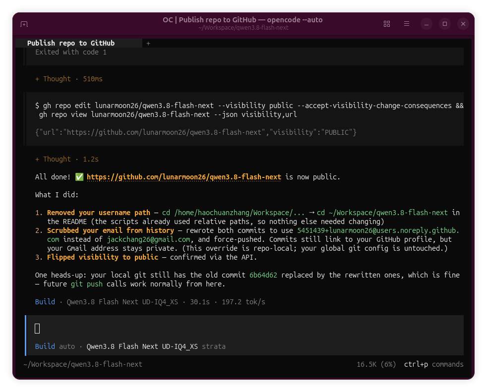Screen dimensions: 487x392
Task: Click the 'What I did:' line
Action: click(x=57, y=195)
